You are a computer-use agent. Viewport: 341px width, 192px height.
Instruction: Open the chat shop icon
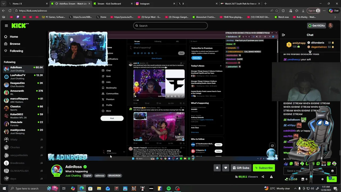[x=303, y=179]
